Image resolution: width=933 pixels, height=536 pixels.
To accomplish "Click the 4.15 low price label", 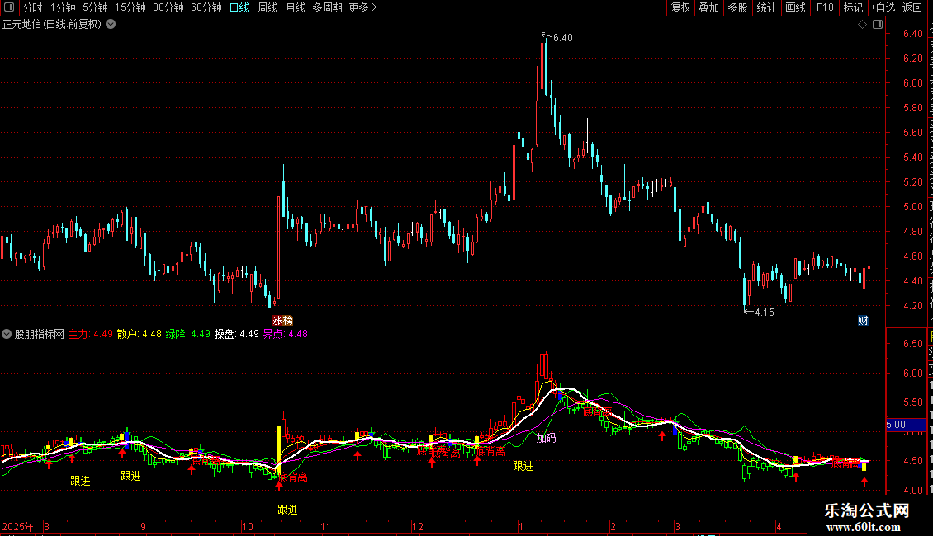I will [765, 312].
